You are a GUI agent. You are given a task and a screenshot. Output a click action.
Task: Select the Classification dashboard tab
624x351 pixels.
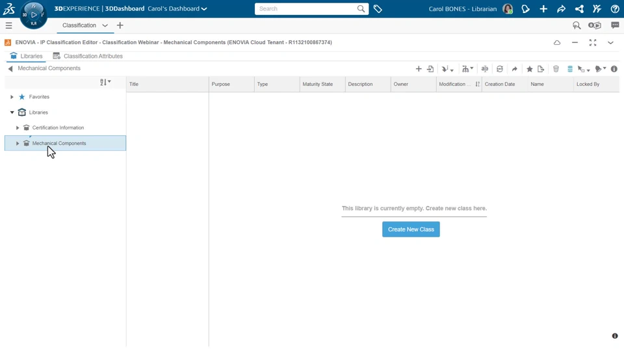pos(79,25)
